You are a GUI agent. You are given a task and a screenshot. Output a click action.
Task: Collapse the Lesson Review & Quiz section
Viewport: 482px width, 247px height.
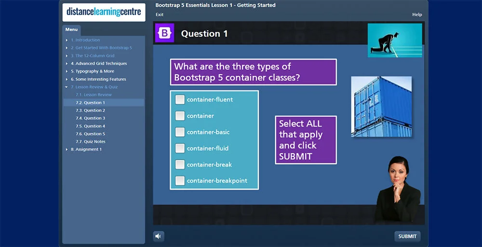(67, 87)
